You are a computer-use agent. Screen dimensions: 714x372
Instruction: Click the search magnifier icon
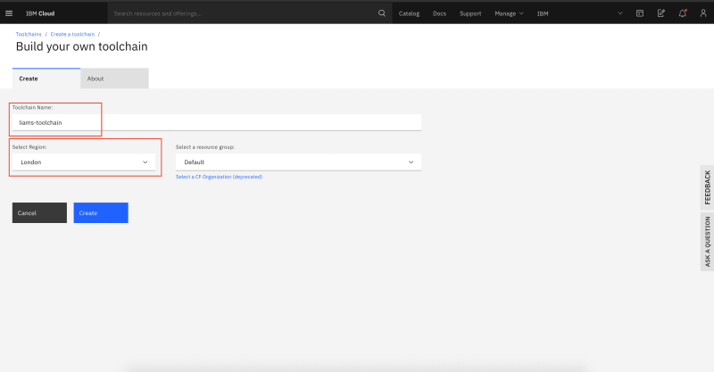point(382,13)
